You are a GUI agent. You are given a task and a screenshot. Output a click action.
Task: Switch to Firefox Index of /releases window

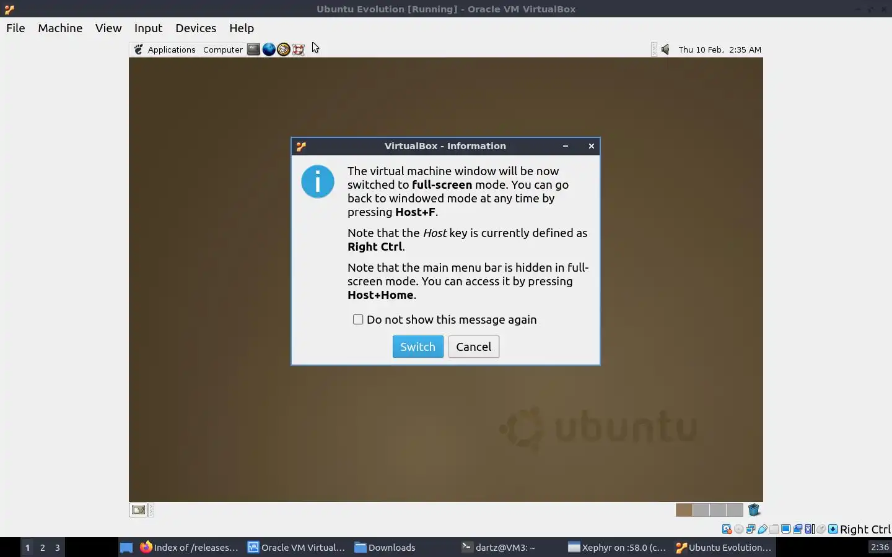[189, 547]
